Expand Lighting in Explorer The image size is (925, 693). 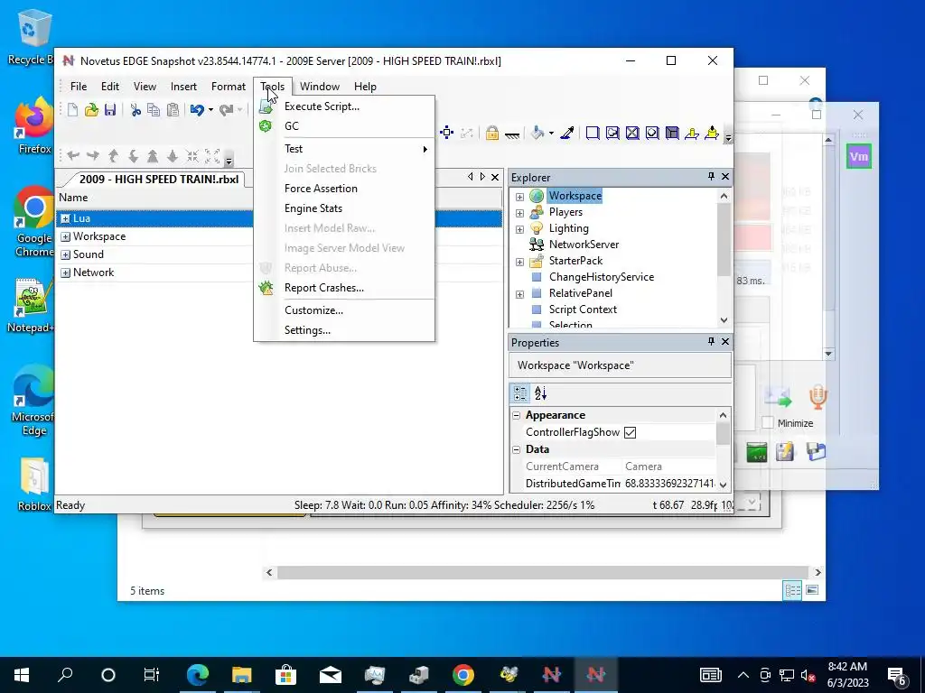click(x=519, y=229)
